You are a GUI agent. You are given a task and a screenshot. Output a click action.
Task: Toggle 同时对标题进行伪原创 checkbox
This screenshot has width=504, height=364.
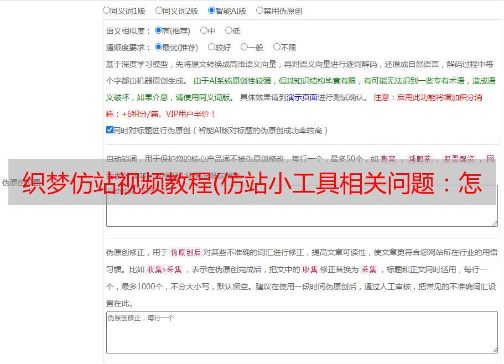(110, 130)
